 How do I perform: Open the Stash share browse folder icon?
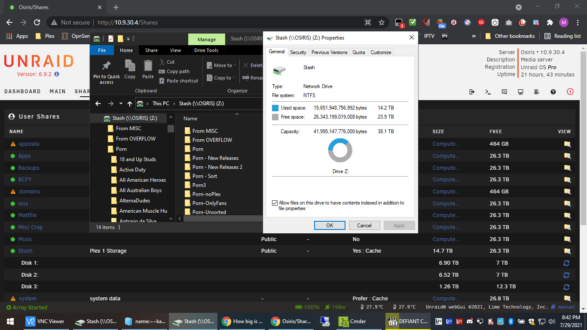(566, 251)
